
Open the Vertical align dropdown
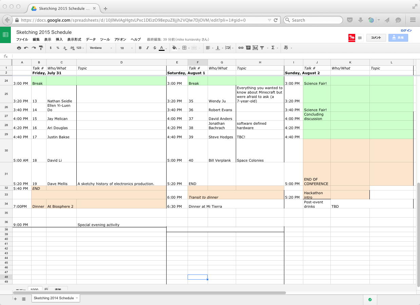coord(219,48)
